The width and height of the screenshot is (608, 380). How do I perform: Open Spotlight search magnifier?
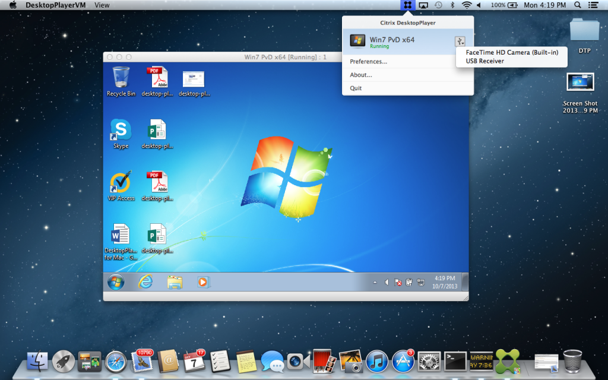coord(577,5)
